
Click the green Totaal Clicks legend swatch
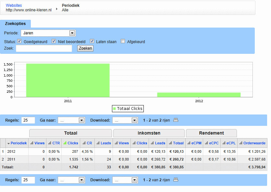[x=115, y=109]
